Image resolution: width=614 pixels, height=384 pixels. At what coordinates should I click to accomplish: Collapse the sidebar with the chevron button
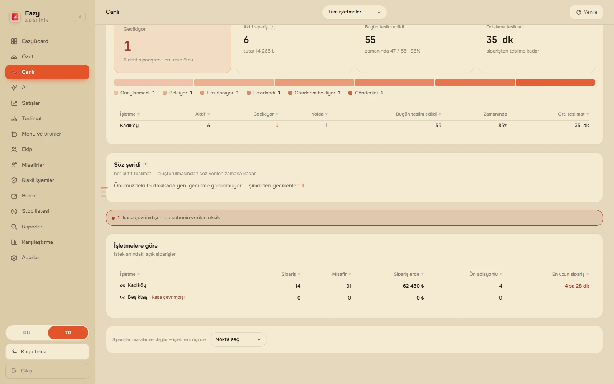click(x=80, y=17)
